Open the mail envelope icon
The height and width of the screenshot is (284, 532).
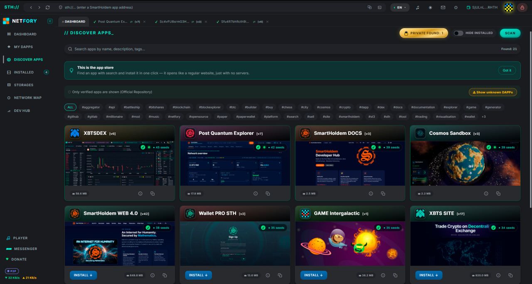click(443, 7)
